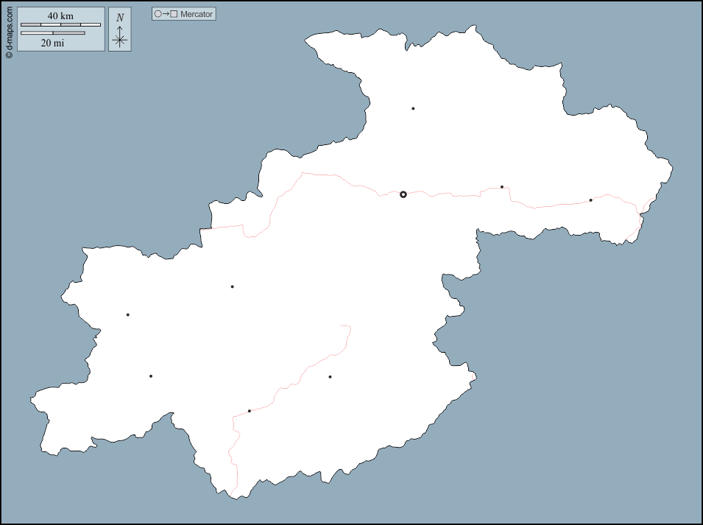The width and height of the screenshot is (703, 525).
Task: Click the segmented kilometre scale bar
Action: click(60, 25)
